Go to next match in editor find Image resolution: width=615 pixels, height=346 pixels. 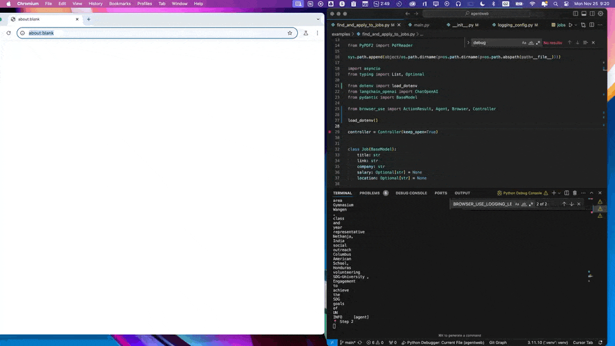click(x=577, y=42)
